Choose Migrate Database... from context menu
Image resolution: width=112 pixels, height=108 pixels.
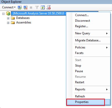coord(88,40)
